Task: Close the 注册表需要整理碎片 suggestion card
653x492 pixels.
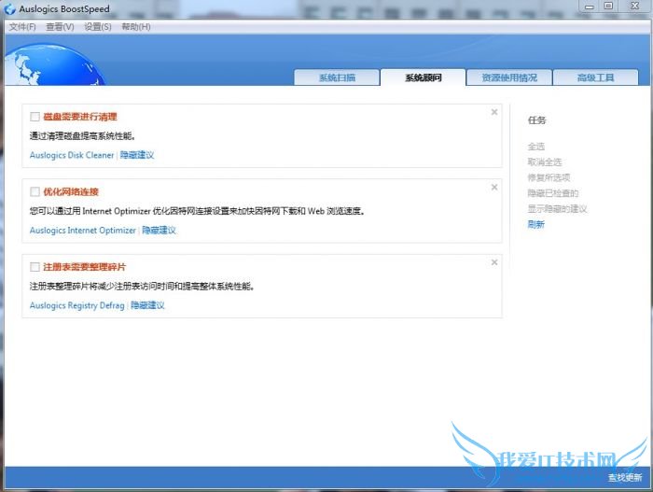Action: click(494, 262)
